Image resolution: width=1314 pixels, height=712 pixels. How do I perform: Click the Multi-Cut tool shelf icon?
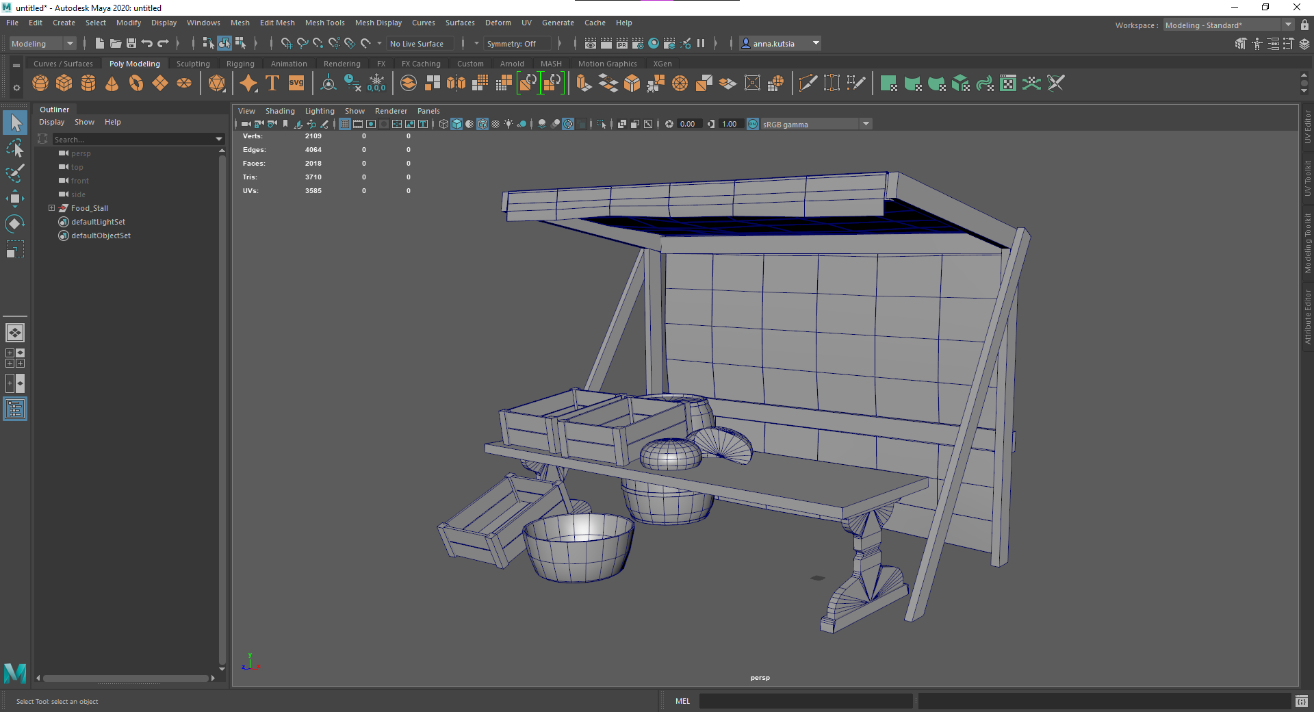tap(808, 84)
